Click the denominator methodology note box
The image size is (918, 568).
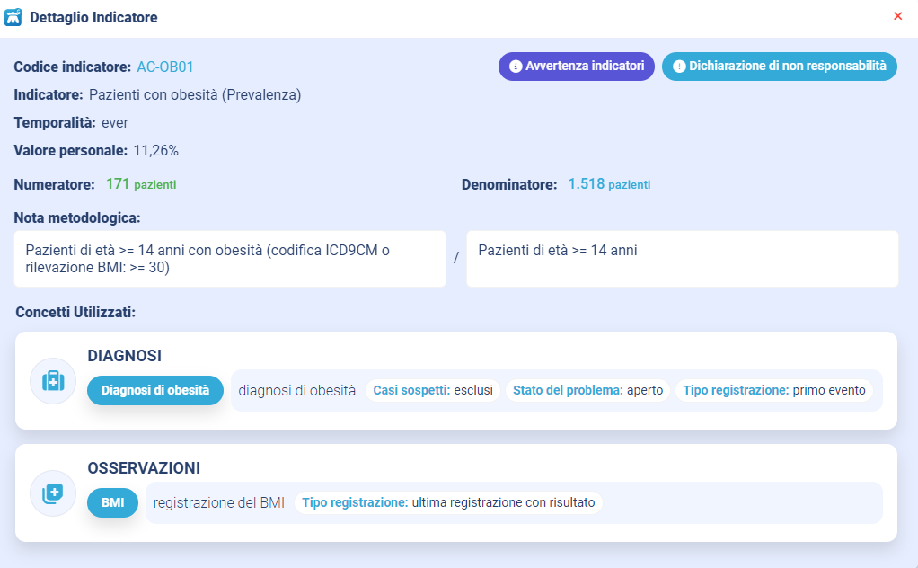point(682,259)
